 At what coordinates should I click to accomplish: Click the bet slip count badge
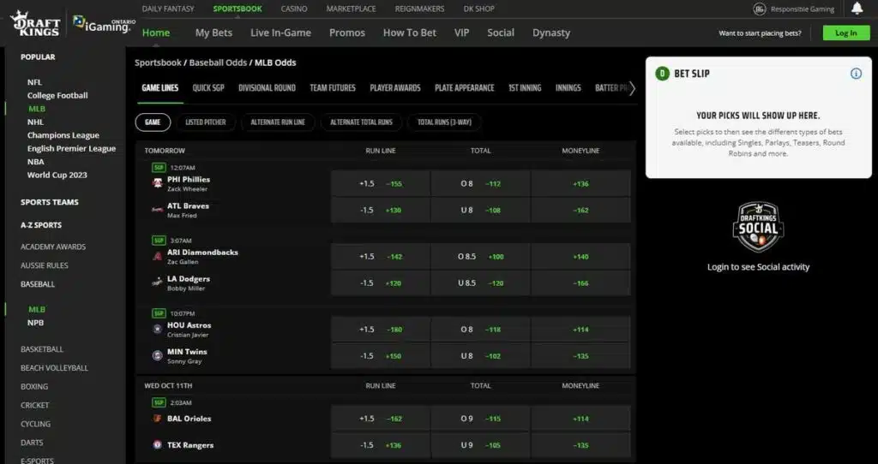(663, 74)
